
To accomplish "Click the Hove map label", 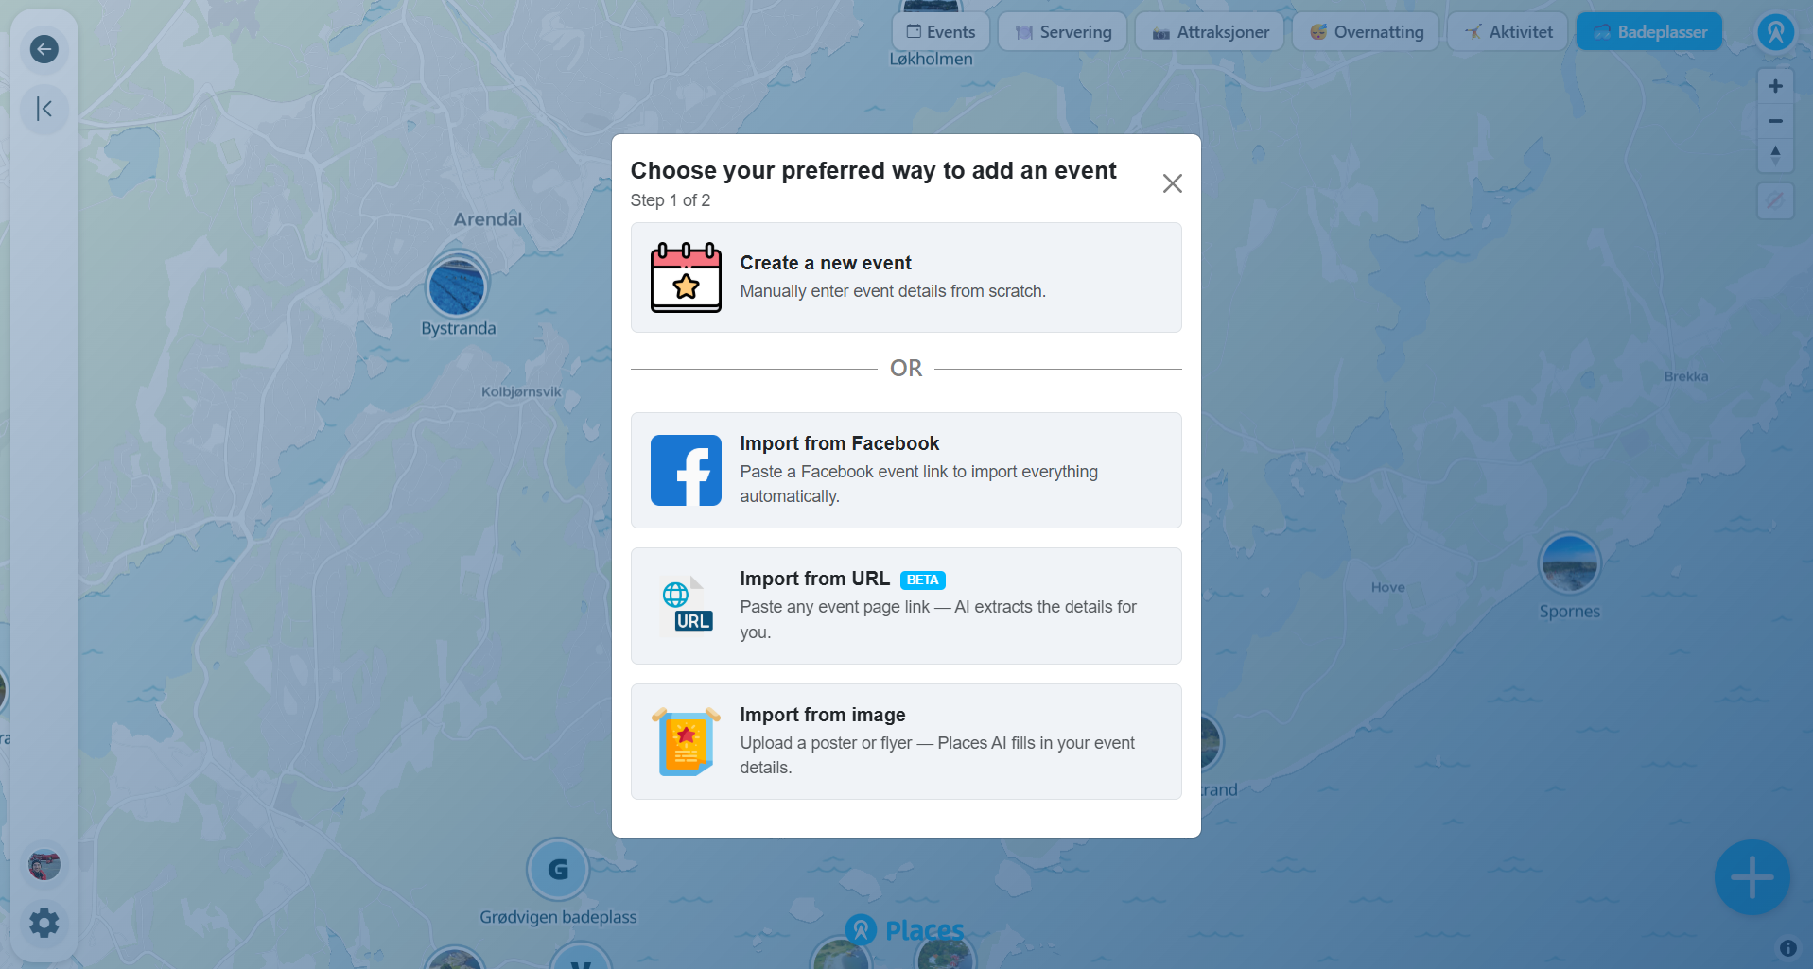I will [1387, 587].
